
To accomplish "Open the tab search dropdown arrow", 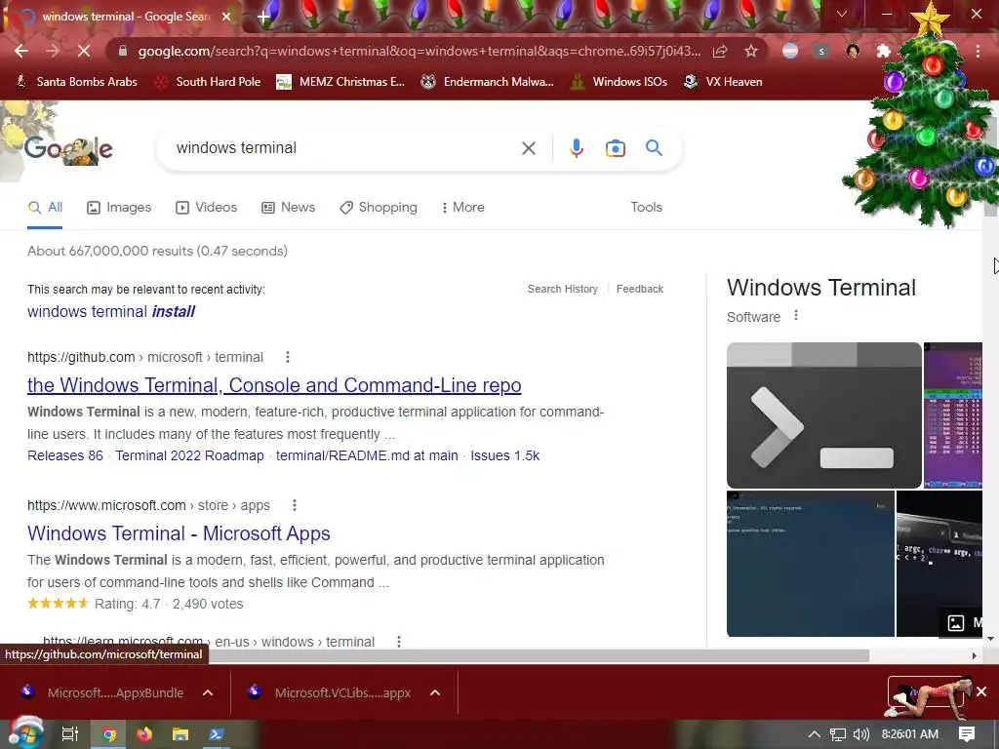I will coord(842,14).
